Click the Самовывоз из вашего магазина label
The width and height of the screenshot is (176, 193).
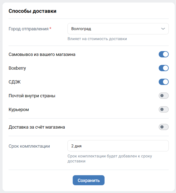(x=42, y=54)
